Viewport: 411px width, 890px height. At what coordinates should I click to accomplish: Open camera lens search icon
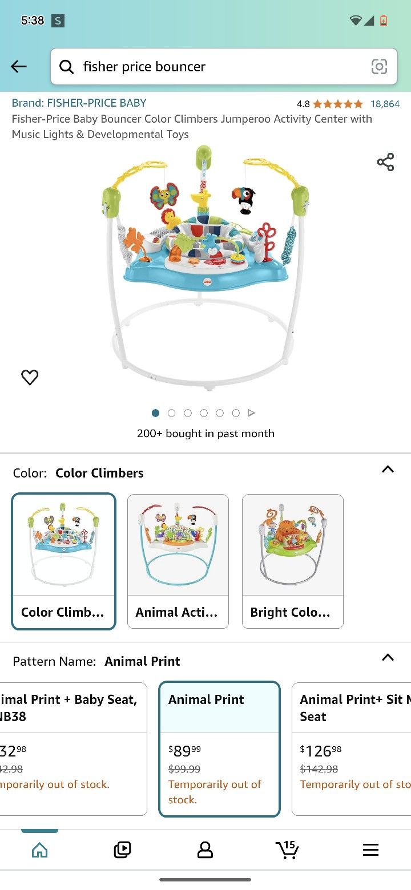379,67
